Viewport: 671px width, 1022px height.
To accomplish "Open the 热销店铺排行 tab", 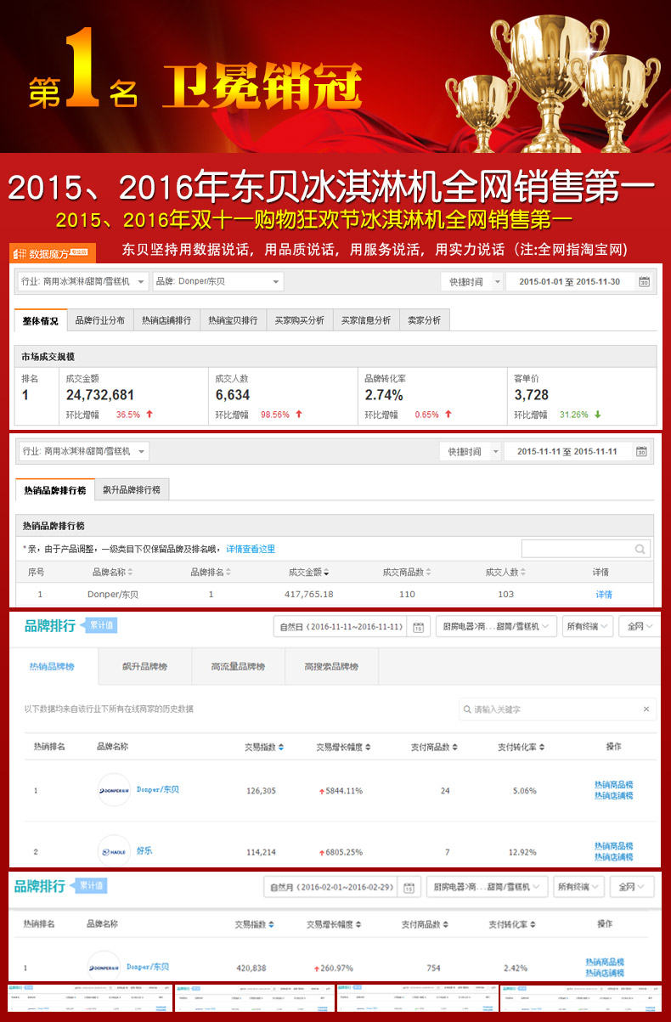I will 166,320.
